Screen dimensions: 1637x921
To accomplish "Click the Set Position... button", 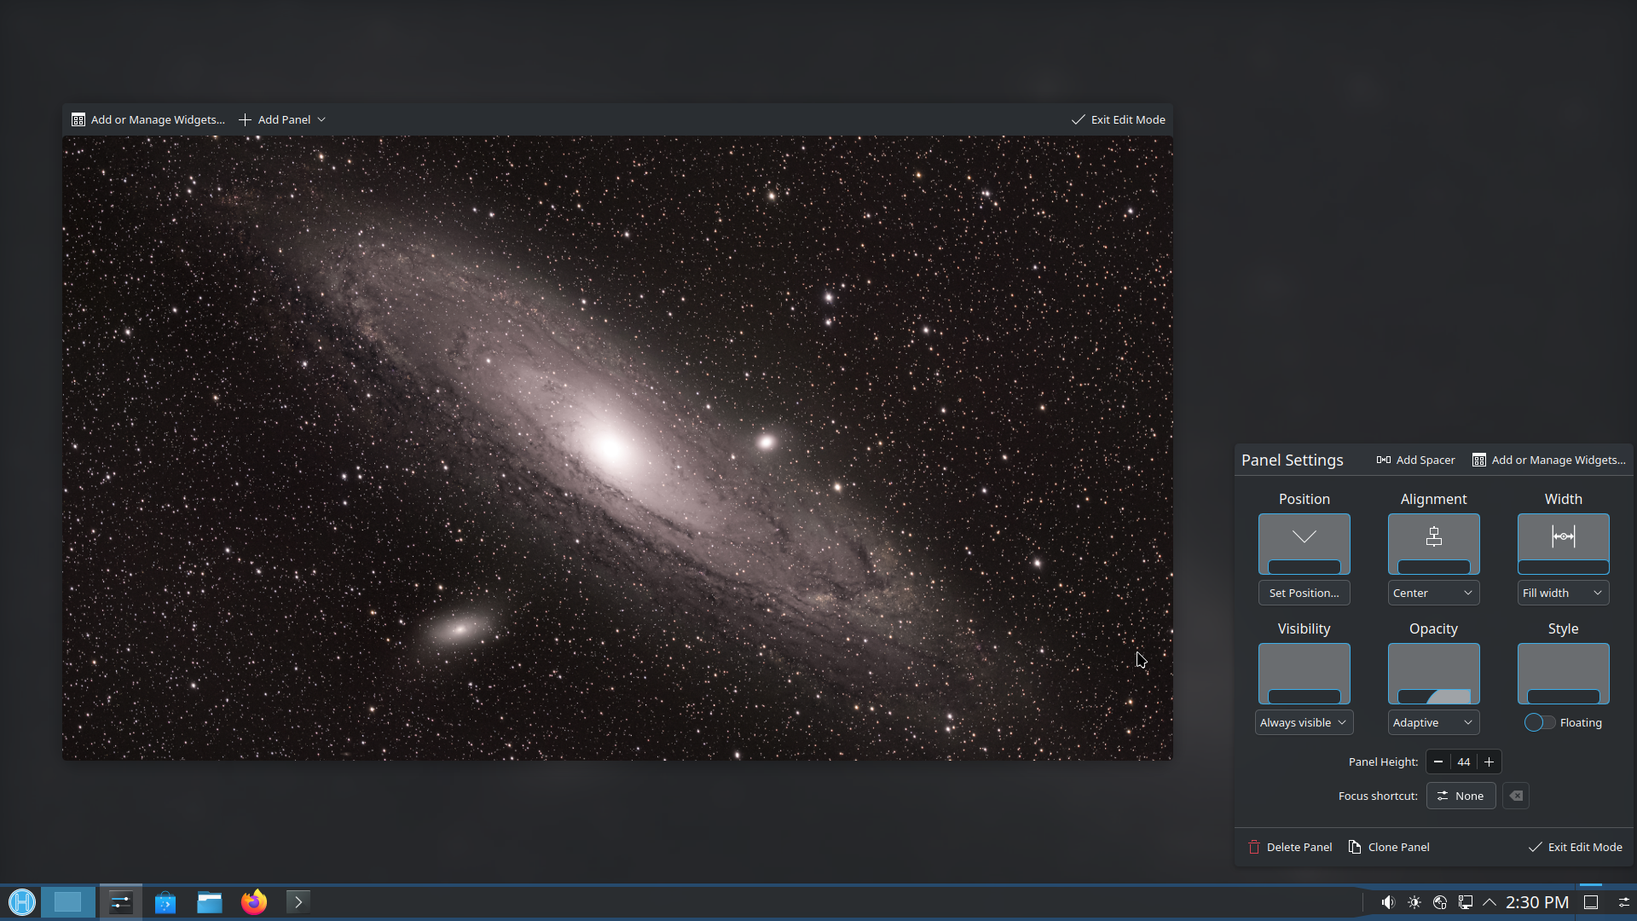I will click(x=1304, y=594).
